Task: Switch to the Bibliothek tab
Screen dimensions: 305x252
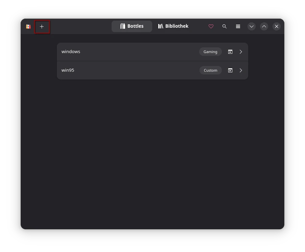Action: tap(173, 26)
